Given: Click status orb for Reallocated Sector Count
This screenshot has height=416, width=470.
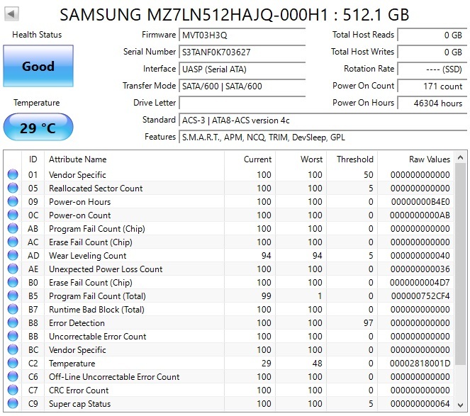Looking at the screenshot, I should (13, 189).
